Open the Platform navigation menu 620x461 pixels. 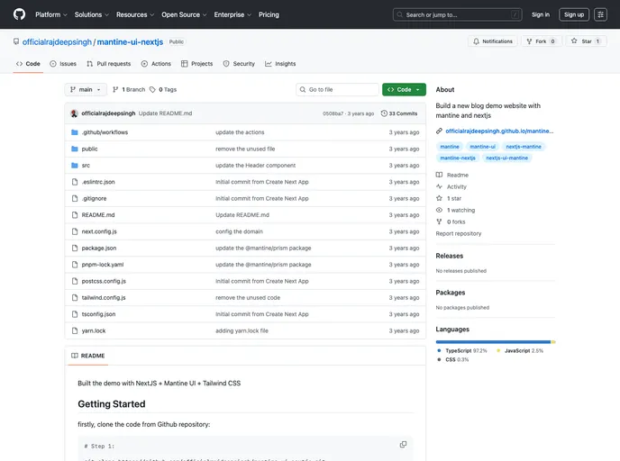[x=50, y=14]
